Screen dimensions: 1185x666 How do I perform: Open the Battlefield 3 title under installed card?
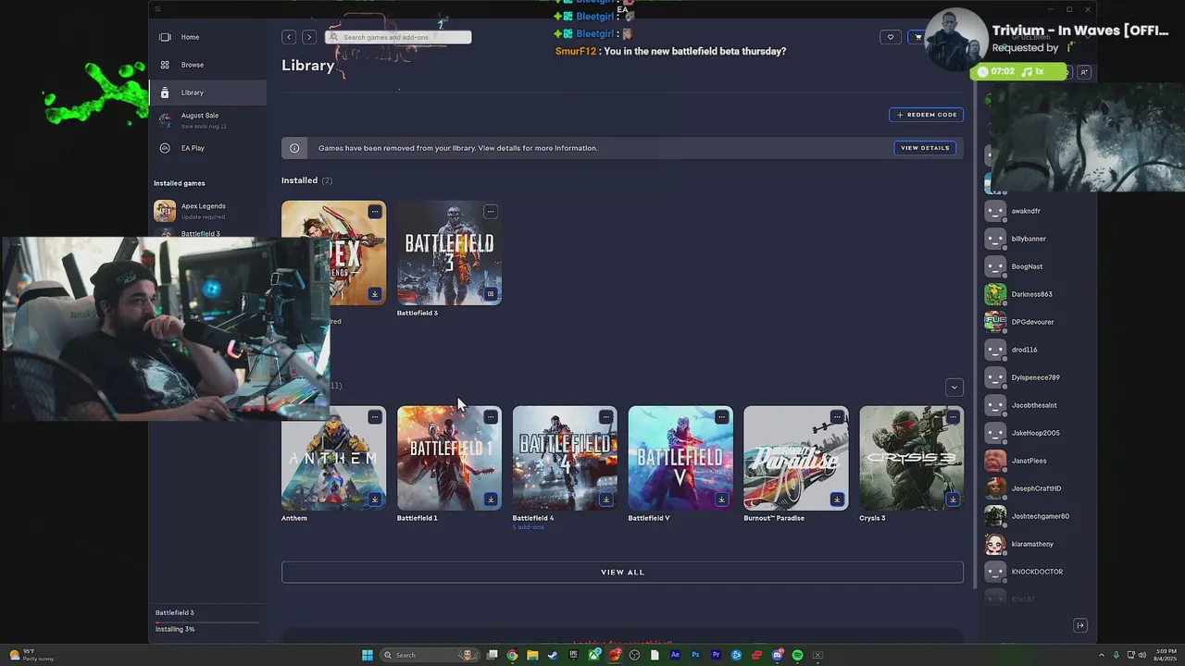pyautogui.click(x=418, y=313)
